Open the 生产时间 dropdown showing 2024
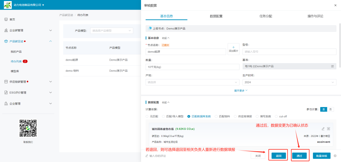341x162 pixels. click(289, 82)
